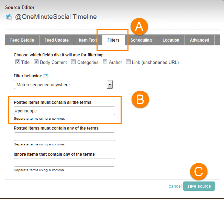Viewport: 224px width, 199px height.
Task: Click the save source button
Action: coord(199,186)
